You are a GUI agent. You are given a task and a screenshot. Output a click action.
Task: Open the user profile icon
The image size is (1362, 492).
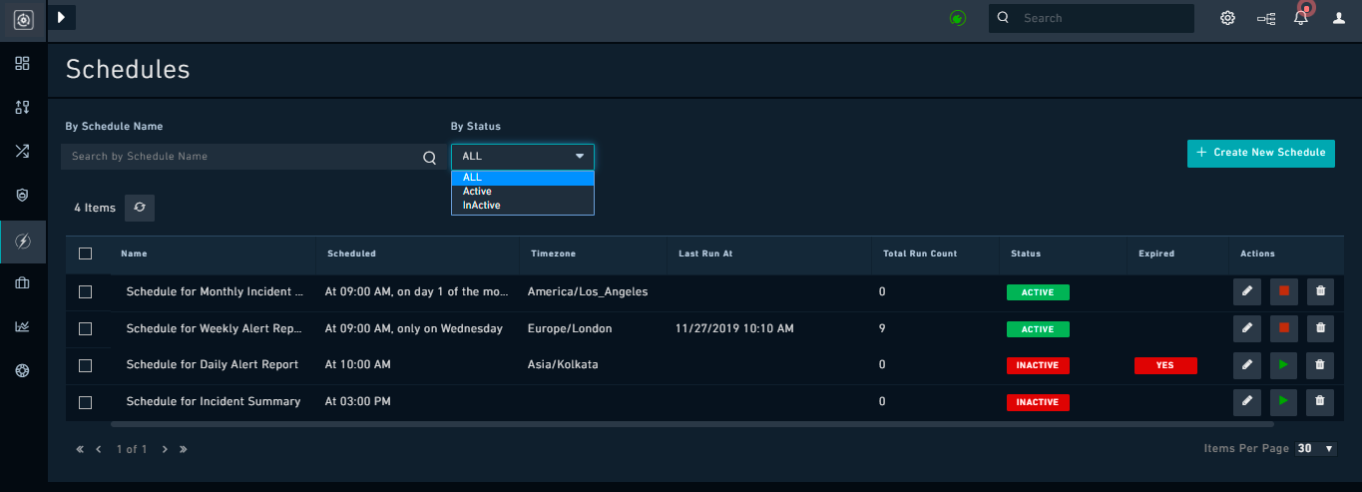click(1339, 18)
